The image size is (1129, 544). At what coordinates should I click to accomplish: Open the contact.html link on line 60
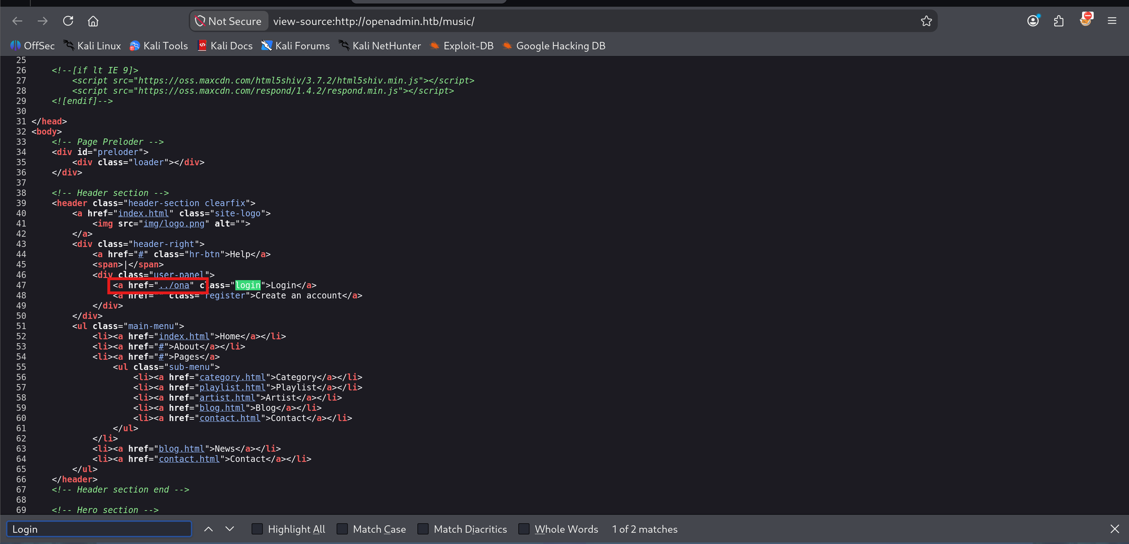(230, 418)
